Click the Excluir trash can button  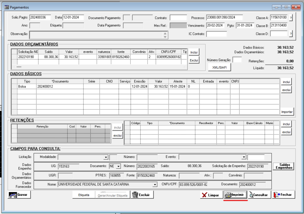click(142, 195)
